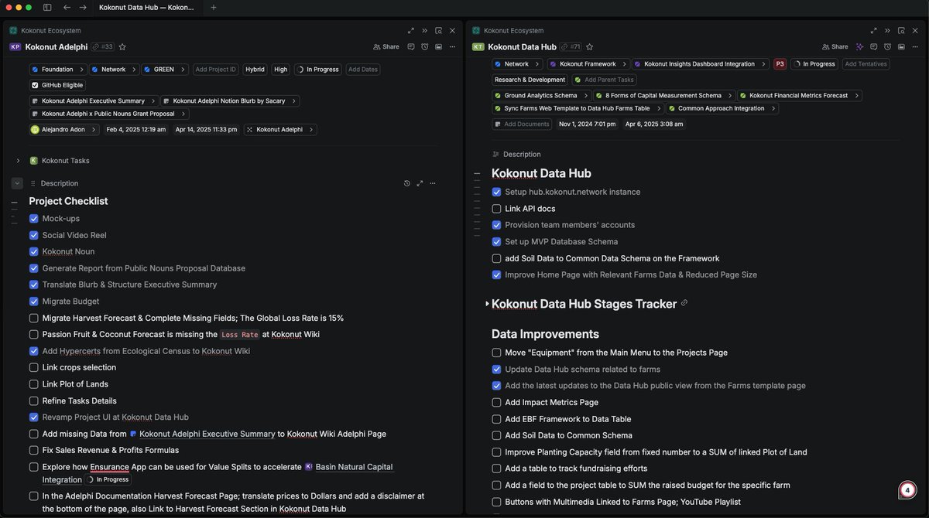Screen dimensions: 929x518
Task: Open the GREEN relation chip
Action: [x=165, y=70]
